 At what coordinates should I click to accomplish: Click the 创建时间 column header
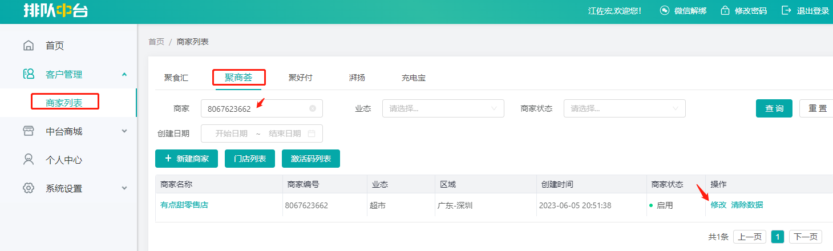(x=557, y=184)
